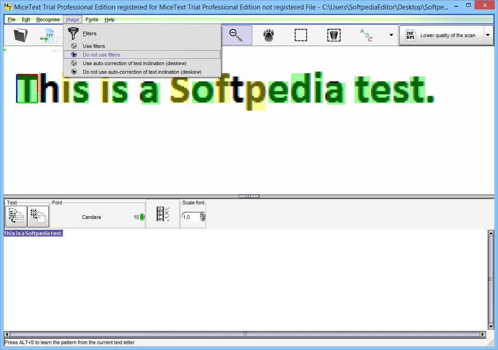Viewport: 498px width, 350px height.
Task: Click the vertical scrollbar up arrow
Action: [491, 233]
